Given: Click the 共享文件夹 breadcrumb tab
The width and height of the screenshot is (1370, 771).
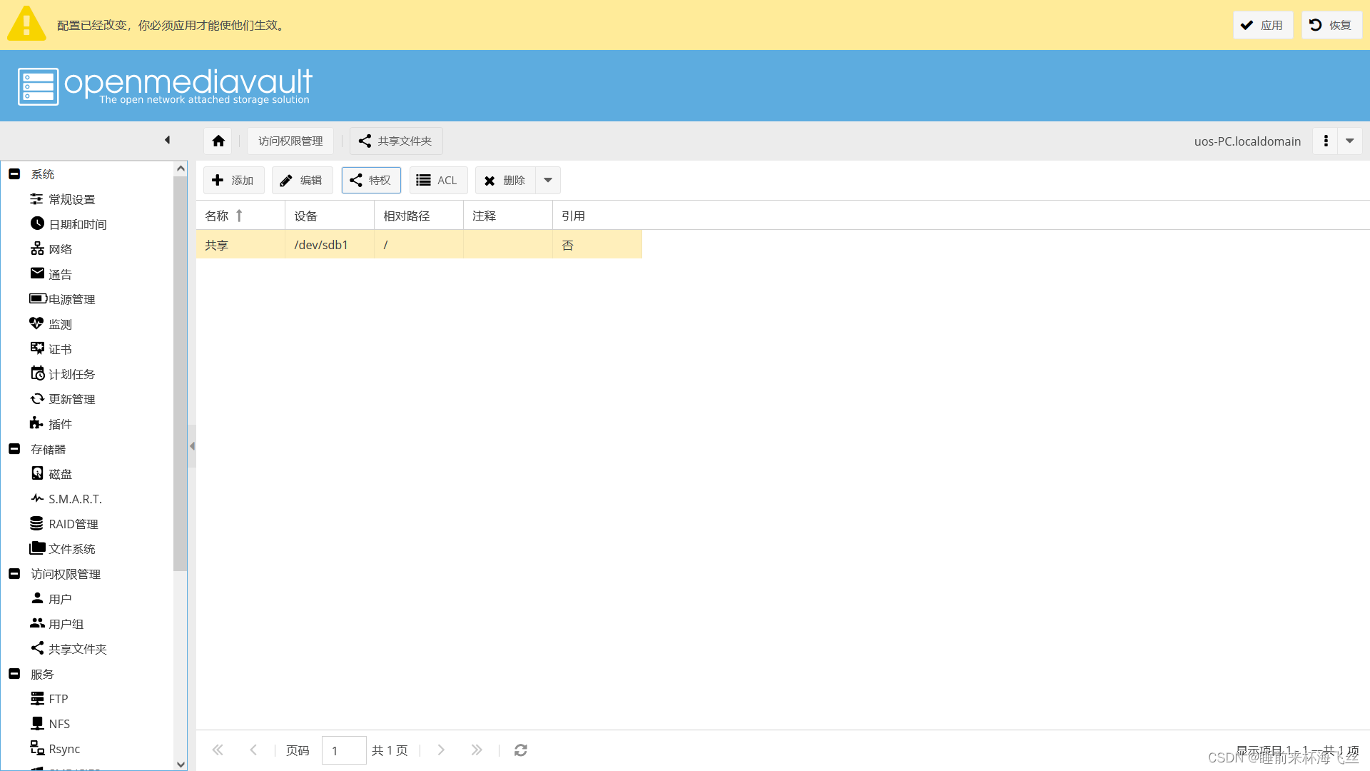Looking at the screenshot, I should pyautogui.click(x=396, y=141).
